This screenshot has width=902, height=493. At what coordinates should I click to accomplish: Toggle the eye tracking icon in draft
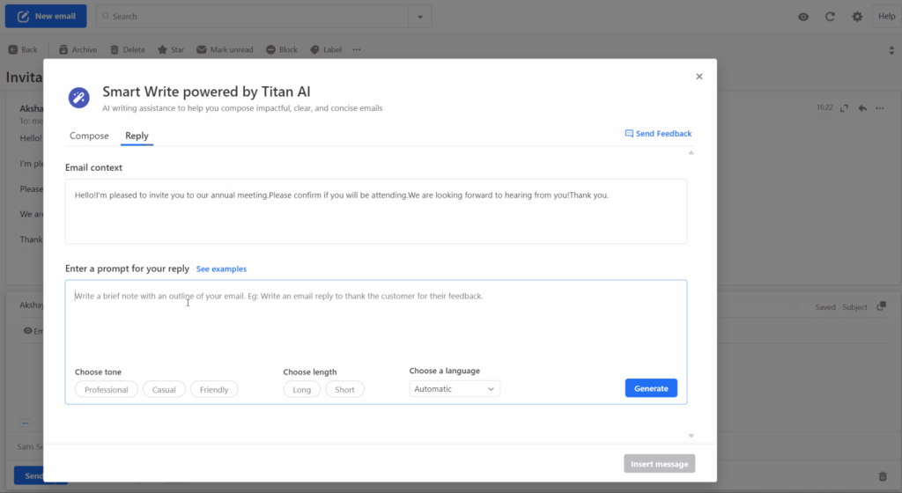27,331
